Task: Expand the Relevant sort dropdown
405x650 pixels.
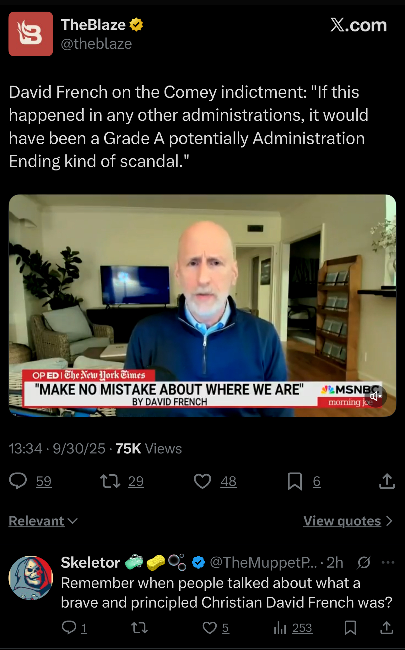Action: [x=43, y=521]
